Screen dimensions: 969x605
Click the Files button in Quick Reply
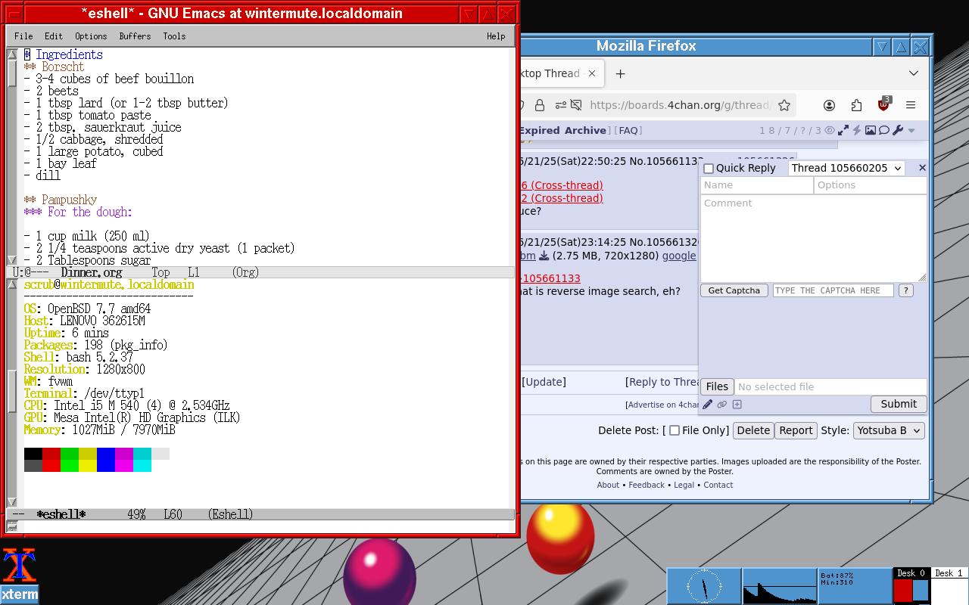(717, 386)
